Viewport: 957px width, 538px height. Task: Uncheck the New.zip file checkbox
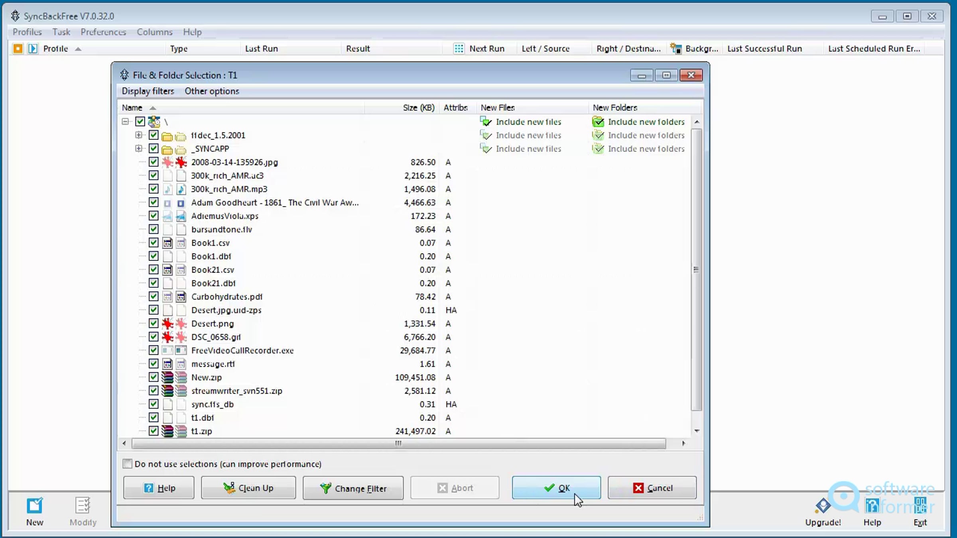(154, 377)
